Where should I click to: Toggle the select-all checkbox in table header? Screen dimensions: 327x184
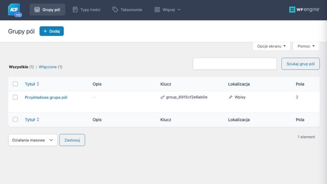pos(15,84)
